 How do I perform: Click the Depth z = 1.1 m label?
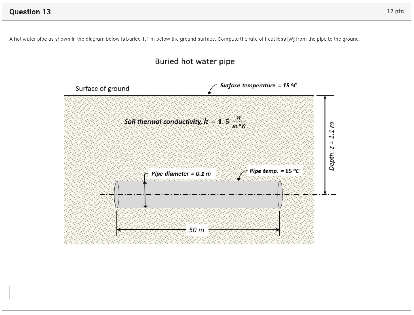(332, 146)
